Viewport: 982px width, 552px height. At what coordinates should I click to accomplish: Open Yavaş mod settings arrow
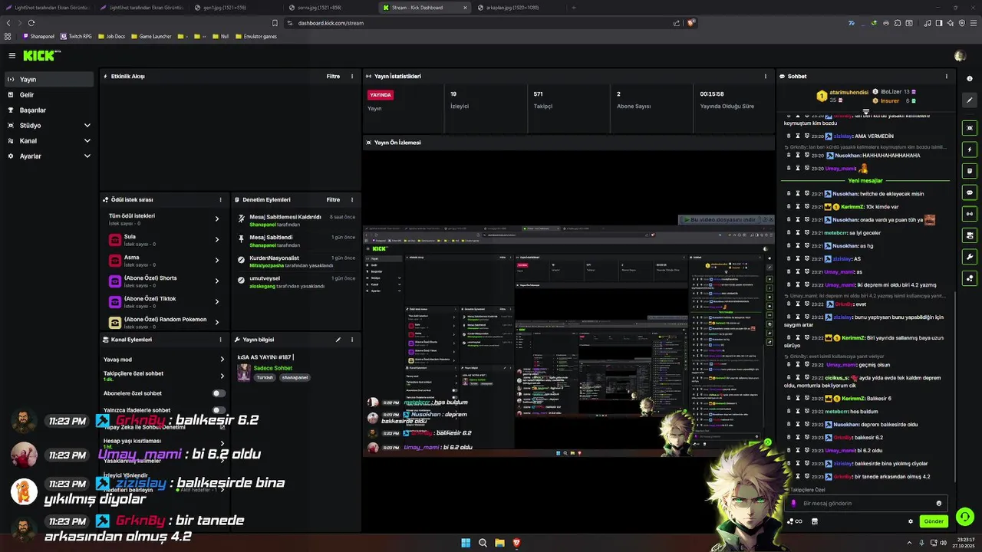click(x=222, y=359)
